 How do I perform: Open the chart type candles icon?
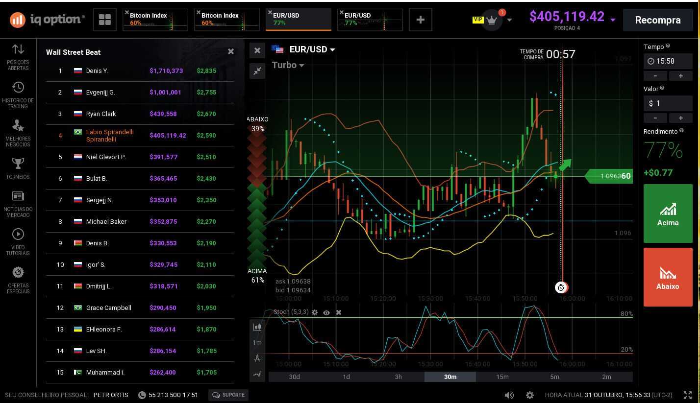click(257, 327)
